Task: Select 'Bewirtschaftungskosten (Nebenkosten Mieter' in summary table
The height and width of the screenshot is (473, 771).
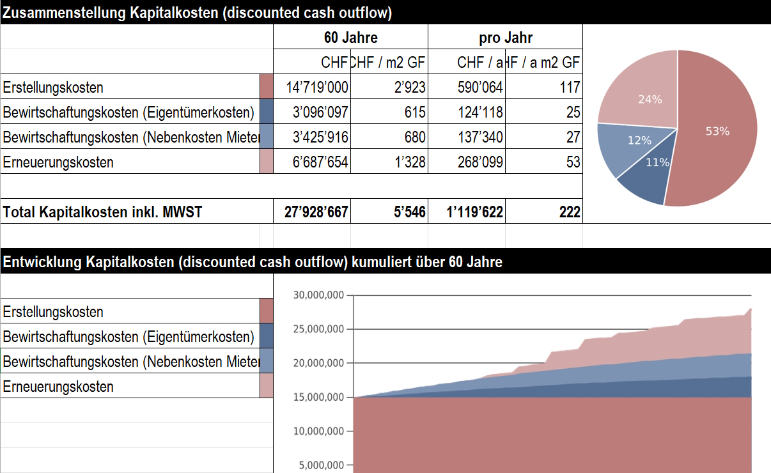Action: (x=131, y=137)
